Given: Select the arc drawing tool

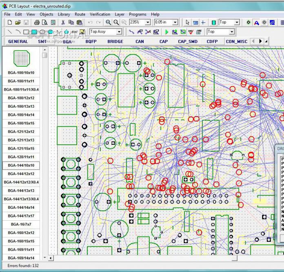Looking at the screenshot, I should [x=18, y=32].
